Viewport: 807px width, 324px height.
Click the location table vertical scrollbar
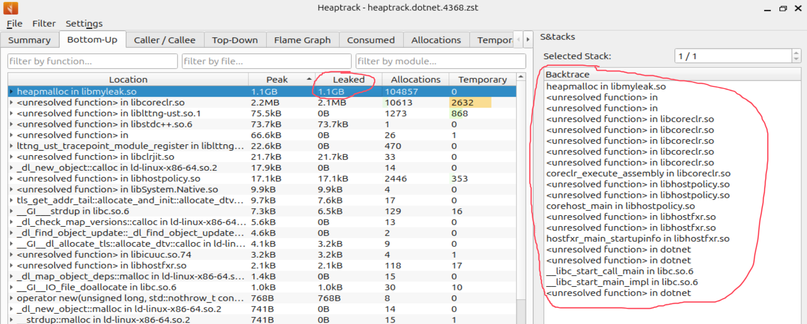[x=521, y=207]
